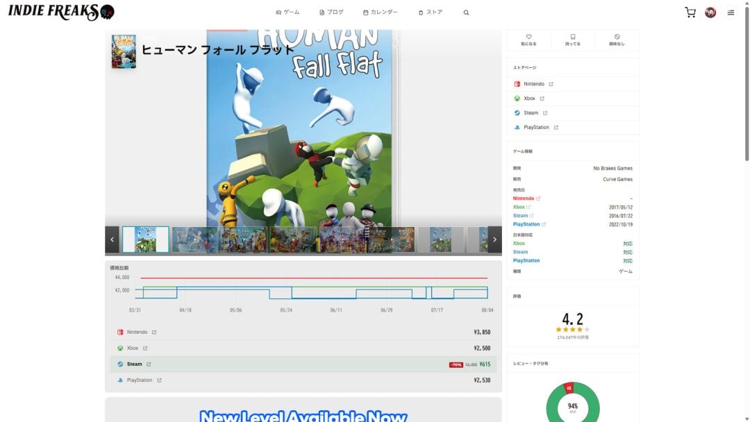
Task: Click the external link icon next to PlayStation price row
Action: click(159, 380)
